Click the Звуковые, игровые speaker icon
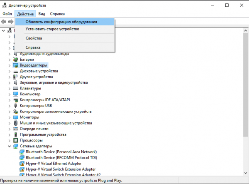This screenshot has height=184, width=249. 16,82
